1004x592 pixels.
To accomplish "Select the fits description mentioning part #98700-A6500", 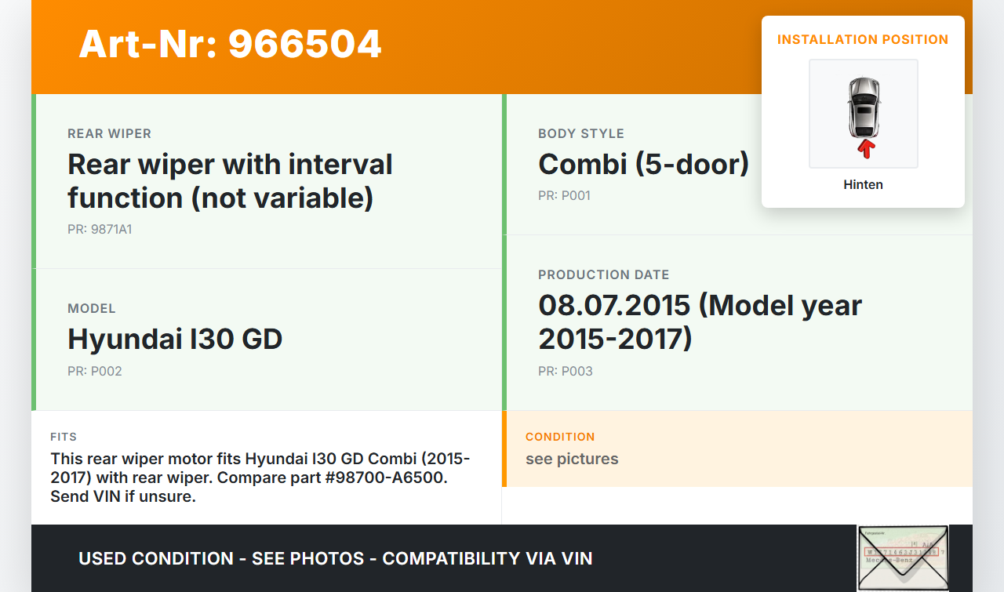I will coord(260,478).
